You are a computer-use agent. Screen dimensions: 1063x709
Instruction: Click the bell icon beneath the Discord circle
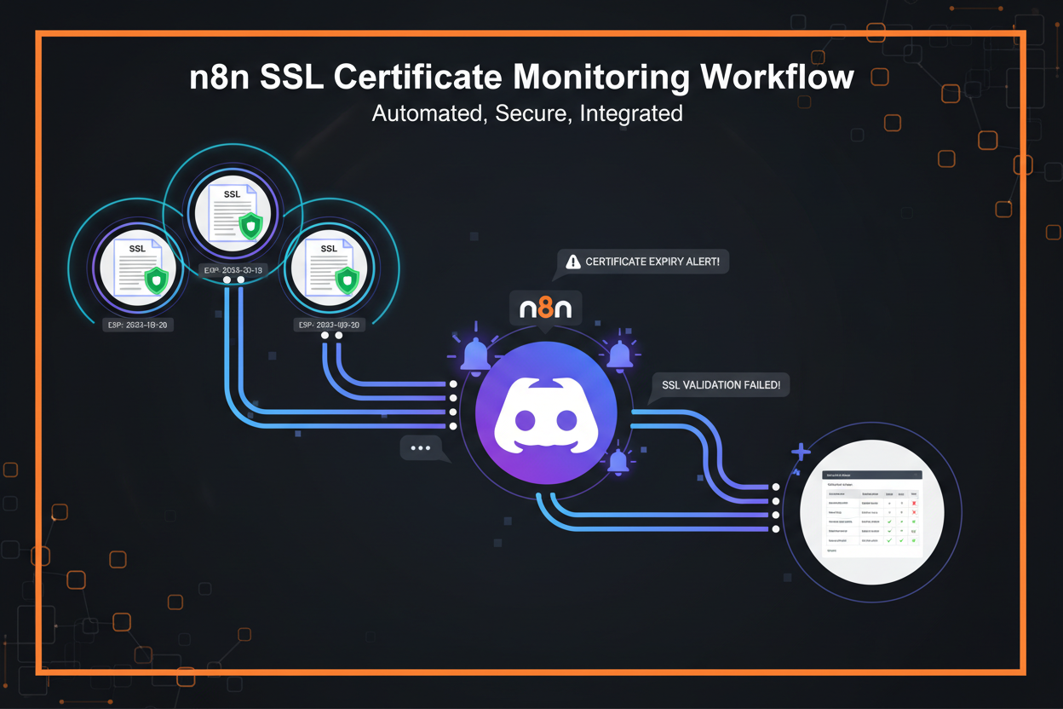618,463
